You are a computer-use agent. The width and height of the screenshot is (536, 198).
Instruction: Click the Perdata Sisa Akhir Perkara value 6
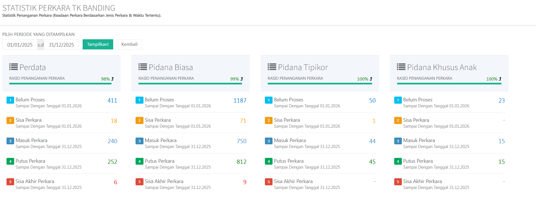pos(115,182)
